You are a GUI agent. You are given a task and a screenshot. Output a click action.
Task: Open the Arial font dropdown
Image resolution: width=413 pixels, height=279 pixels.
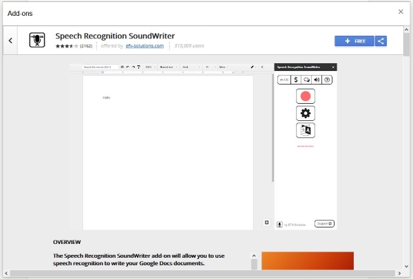tap(187, 67)
